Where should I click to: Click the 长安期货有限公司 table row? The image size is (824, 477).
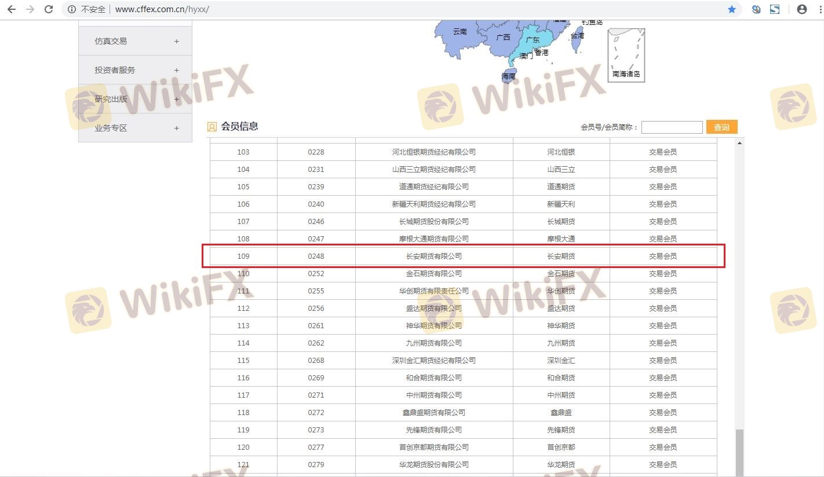(434, 256)
